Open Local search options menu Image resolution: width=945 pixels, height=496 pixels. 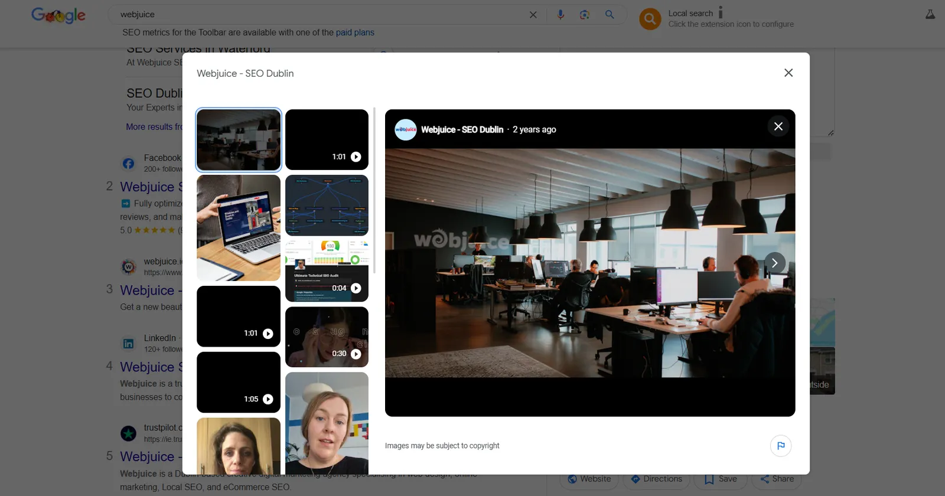tap(721, 12)
